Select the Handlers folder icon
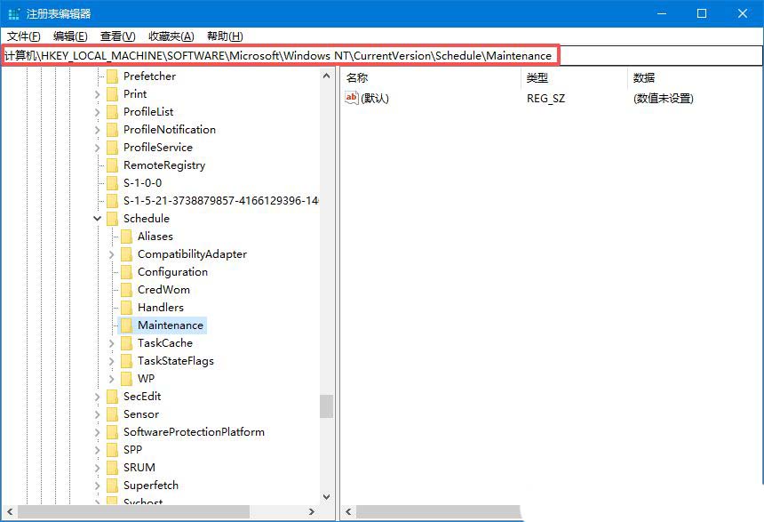Screen dimensions: 764x522 point(126,308)
